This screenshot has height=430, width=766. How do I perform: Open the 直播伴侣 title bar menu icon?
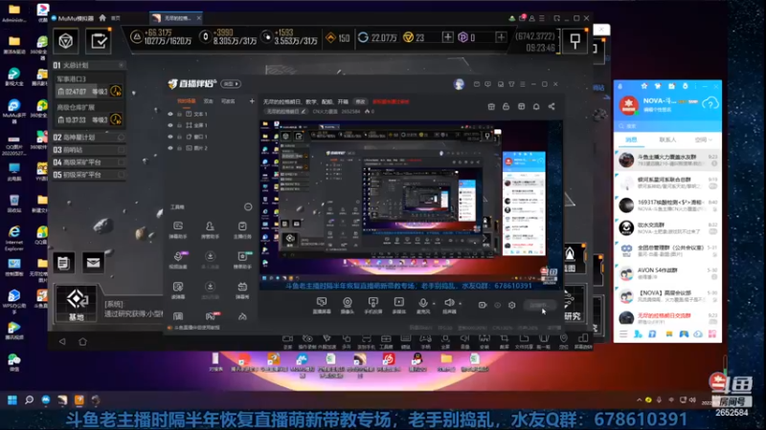tap(522, 84)
